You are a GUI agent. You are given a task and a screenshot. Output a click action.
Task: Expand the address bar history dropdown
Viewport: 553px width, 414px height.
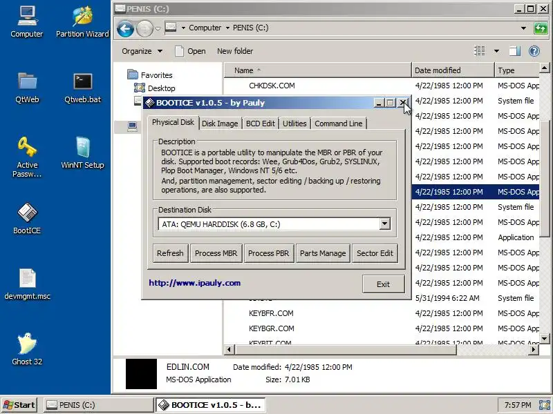(524, 28)
